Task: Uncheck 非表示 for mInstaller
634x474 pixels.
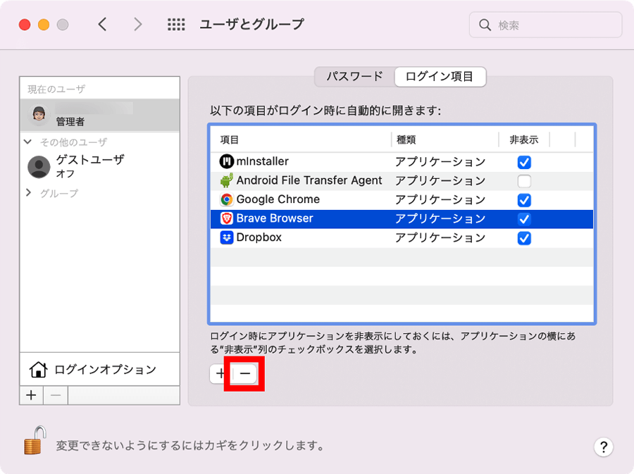Action: tap(524, 162)
